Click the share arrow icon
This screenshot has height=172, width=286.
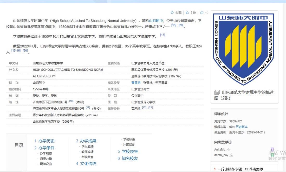tap(201, 12)
